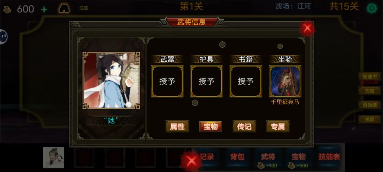The width and height of the screenshot is (383, 172).
Task: Open the 专属 tab
Action: pyautogui.click(x=278, y=126)
